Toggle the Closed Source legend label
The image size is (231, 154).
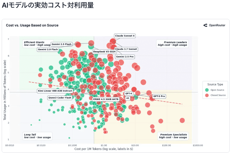pos(218,95)
